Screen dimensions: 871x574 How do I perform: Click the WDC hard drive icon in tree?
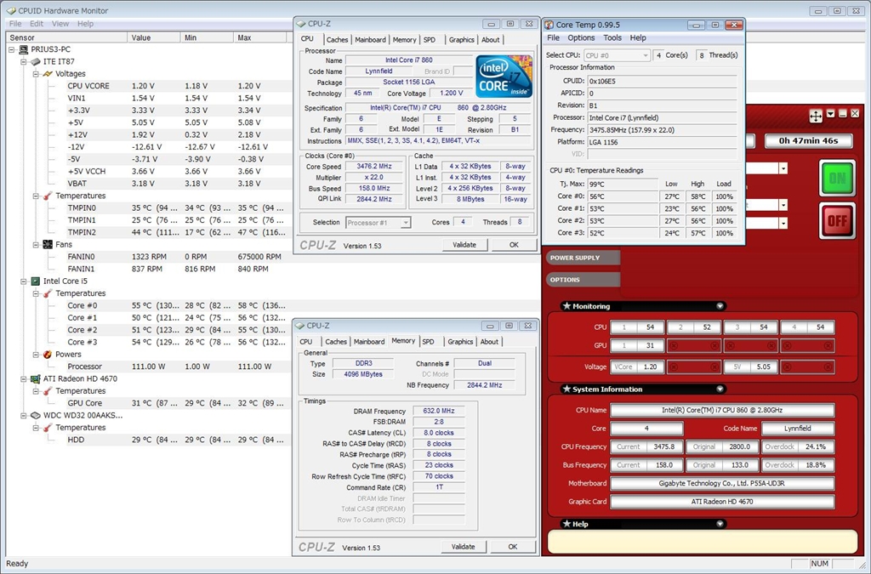pos(36,415)
